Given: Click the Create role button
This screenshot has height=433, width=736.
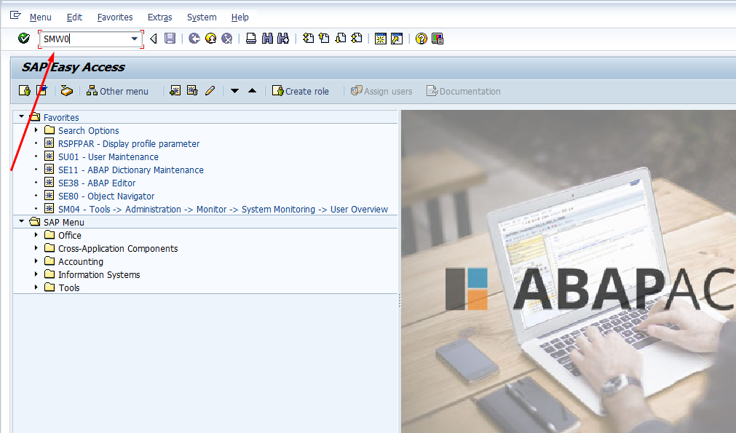Looking at the screenshot, I should point(301,91).
